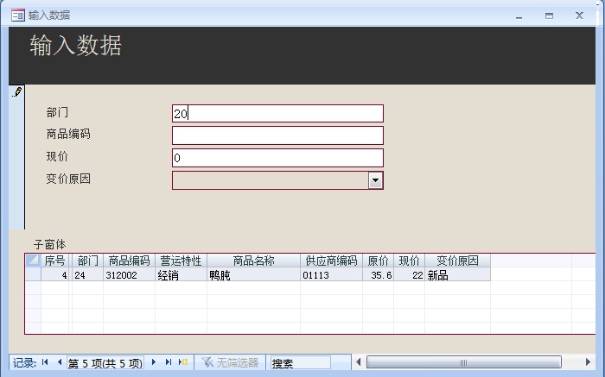Close the 输入数据 window
Screen dimensions: 605x377
[x=579, y=16]
